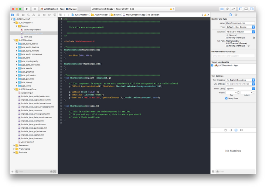Expand the juce_core folder
This screenshot has height=188, width=266.
tap(17, 58)
